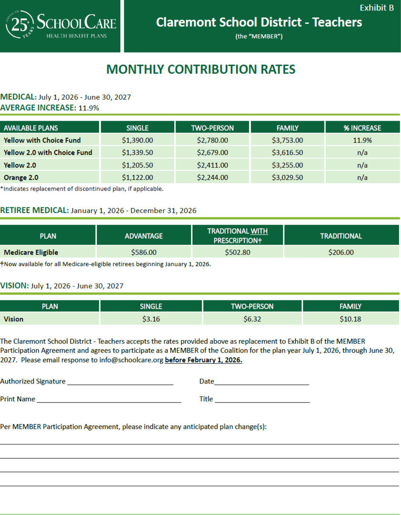Click the Print Name blank line

pyautogui.click(x=109, y=401)
